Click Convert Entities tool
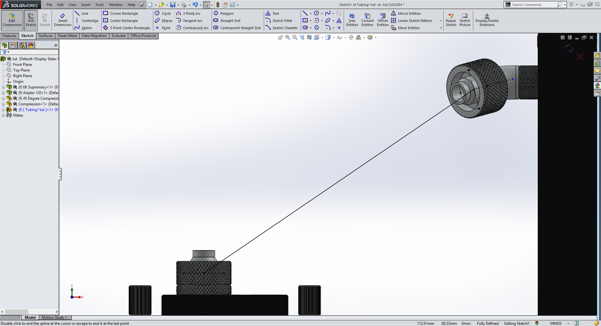This screenshot has height=326, width=601. tap(367, 20)
